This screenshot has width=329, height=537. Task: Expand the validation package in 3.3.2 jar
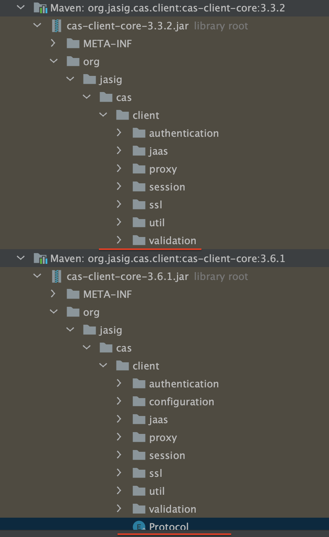(119, 240)
